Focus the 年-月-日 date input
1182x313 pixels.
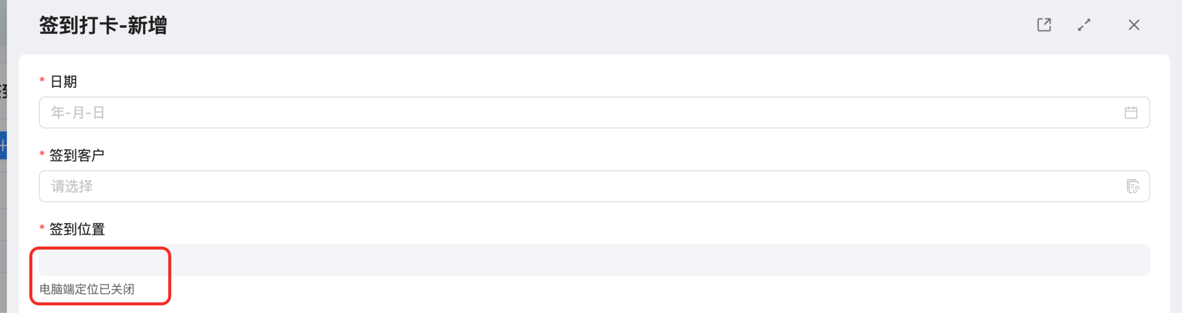594,112
